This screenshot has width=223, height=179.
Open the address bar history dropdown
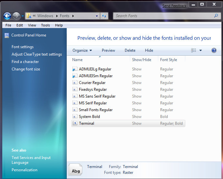[97, 16]
